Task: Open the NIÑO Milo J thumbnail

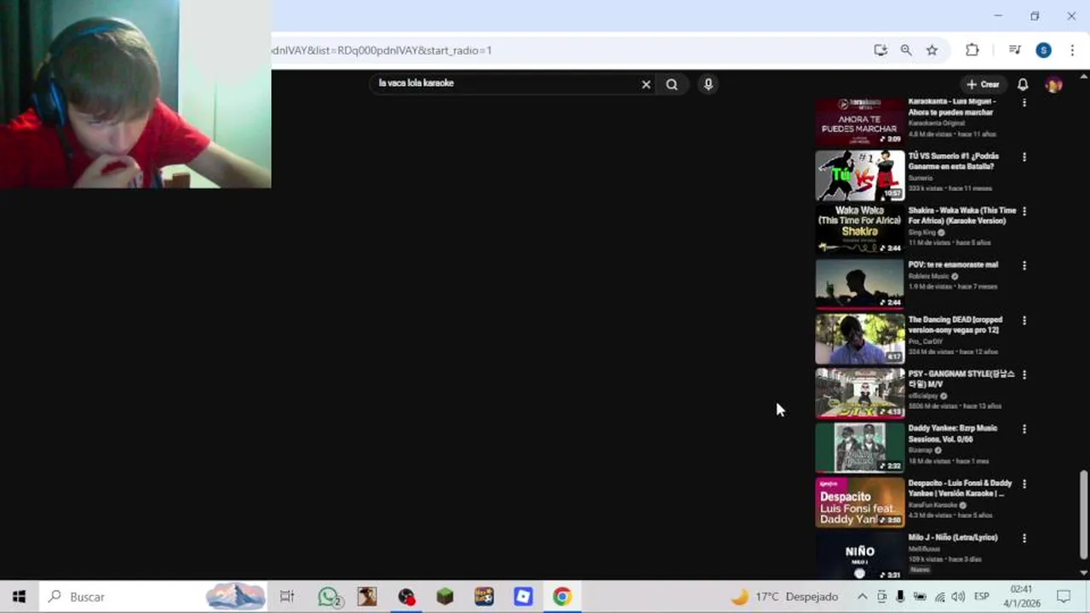Action: click(x=859, y=556)
